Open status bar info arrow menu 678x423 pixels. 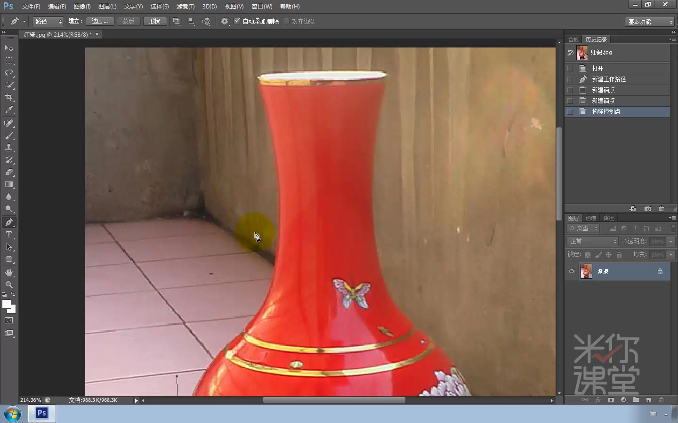137,400
